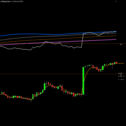The image size is (126, 126).
Task: Select the last red candle on chart
Action: [x=116, y=62]
